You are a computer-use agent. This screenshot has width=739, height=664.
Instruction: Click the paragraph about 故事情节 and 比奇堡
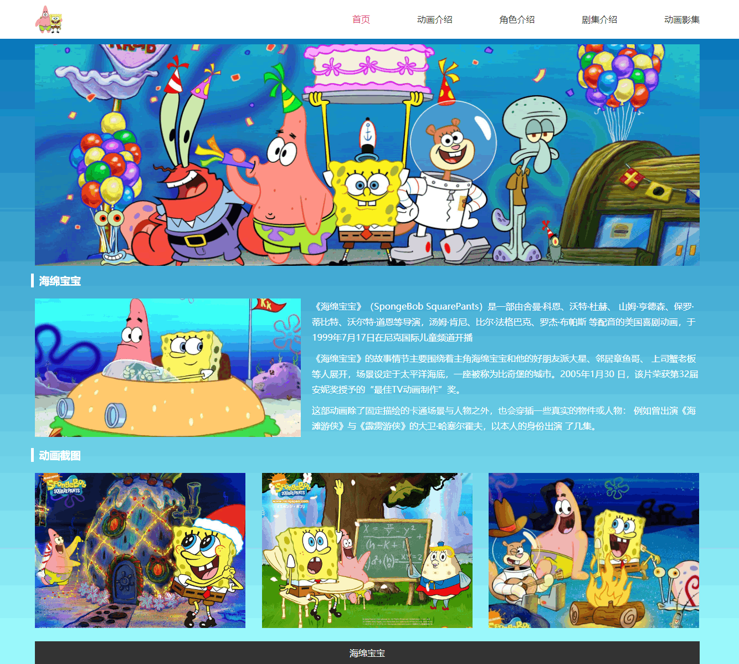tap(505, 374)
